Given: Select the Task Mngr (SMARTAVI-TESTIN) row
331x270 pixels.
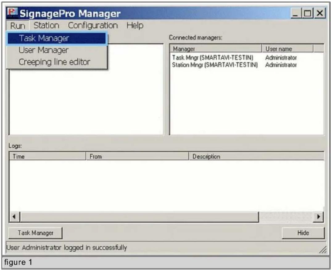Looking at the screenshot, I should point(247,58).
